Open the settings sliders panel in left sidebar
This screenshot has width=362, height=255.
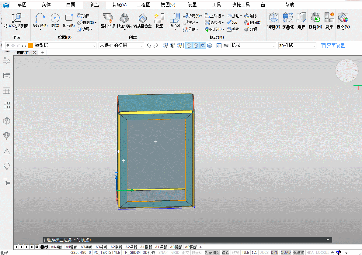click(7, 60)
